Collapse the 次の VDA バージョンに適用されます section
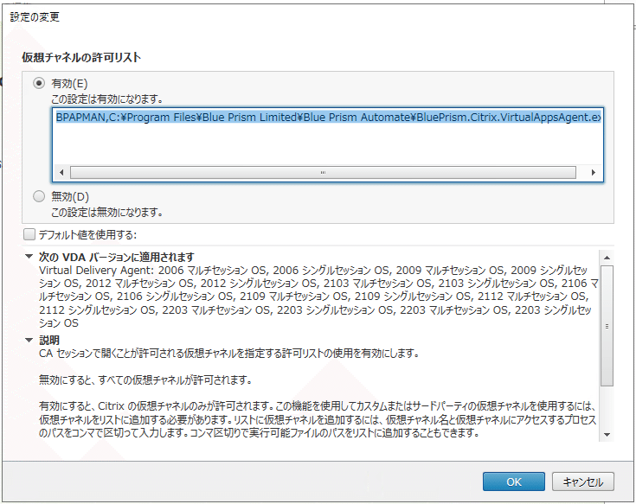The image size is (636, 504). coord(29,257)
